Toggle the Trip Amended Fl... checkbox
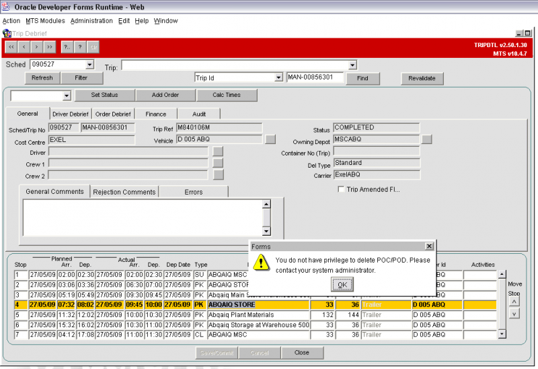The width and height of the screenshot is (538, 369). pyautogui.click(x=341, y=189)
